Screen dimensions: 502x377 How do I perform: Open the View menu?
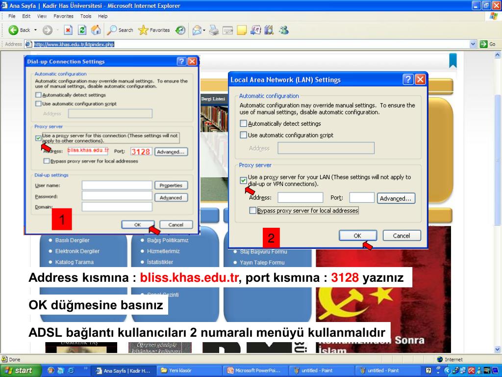pos(42,16)
